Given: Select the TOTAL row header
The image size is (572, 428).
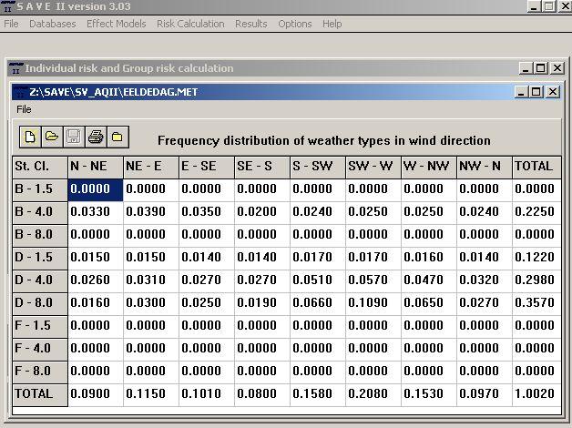Looking at the screenshot, I should point(40,394).
